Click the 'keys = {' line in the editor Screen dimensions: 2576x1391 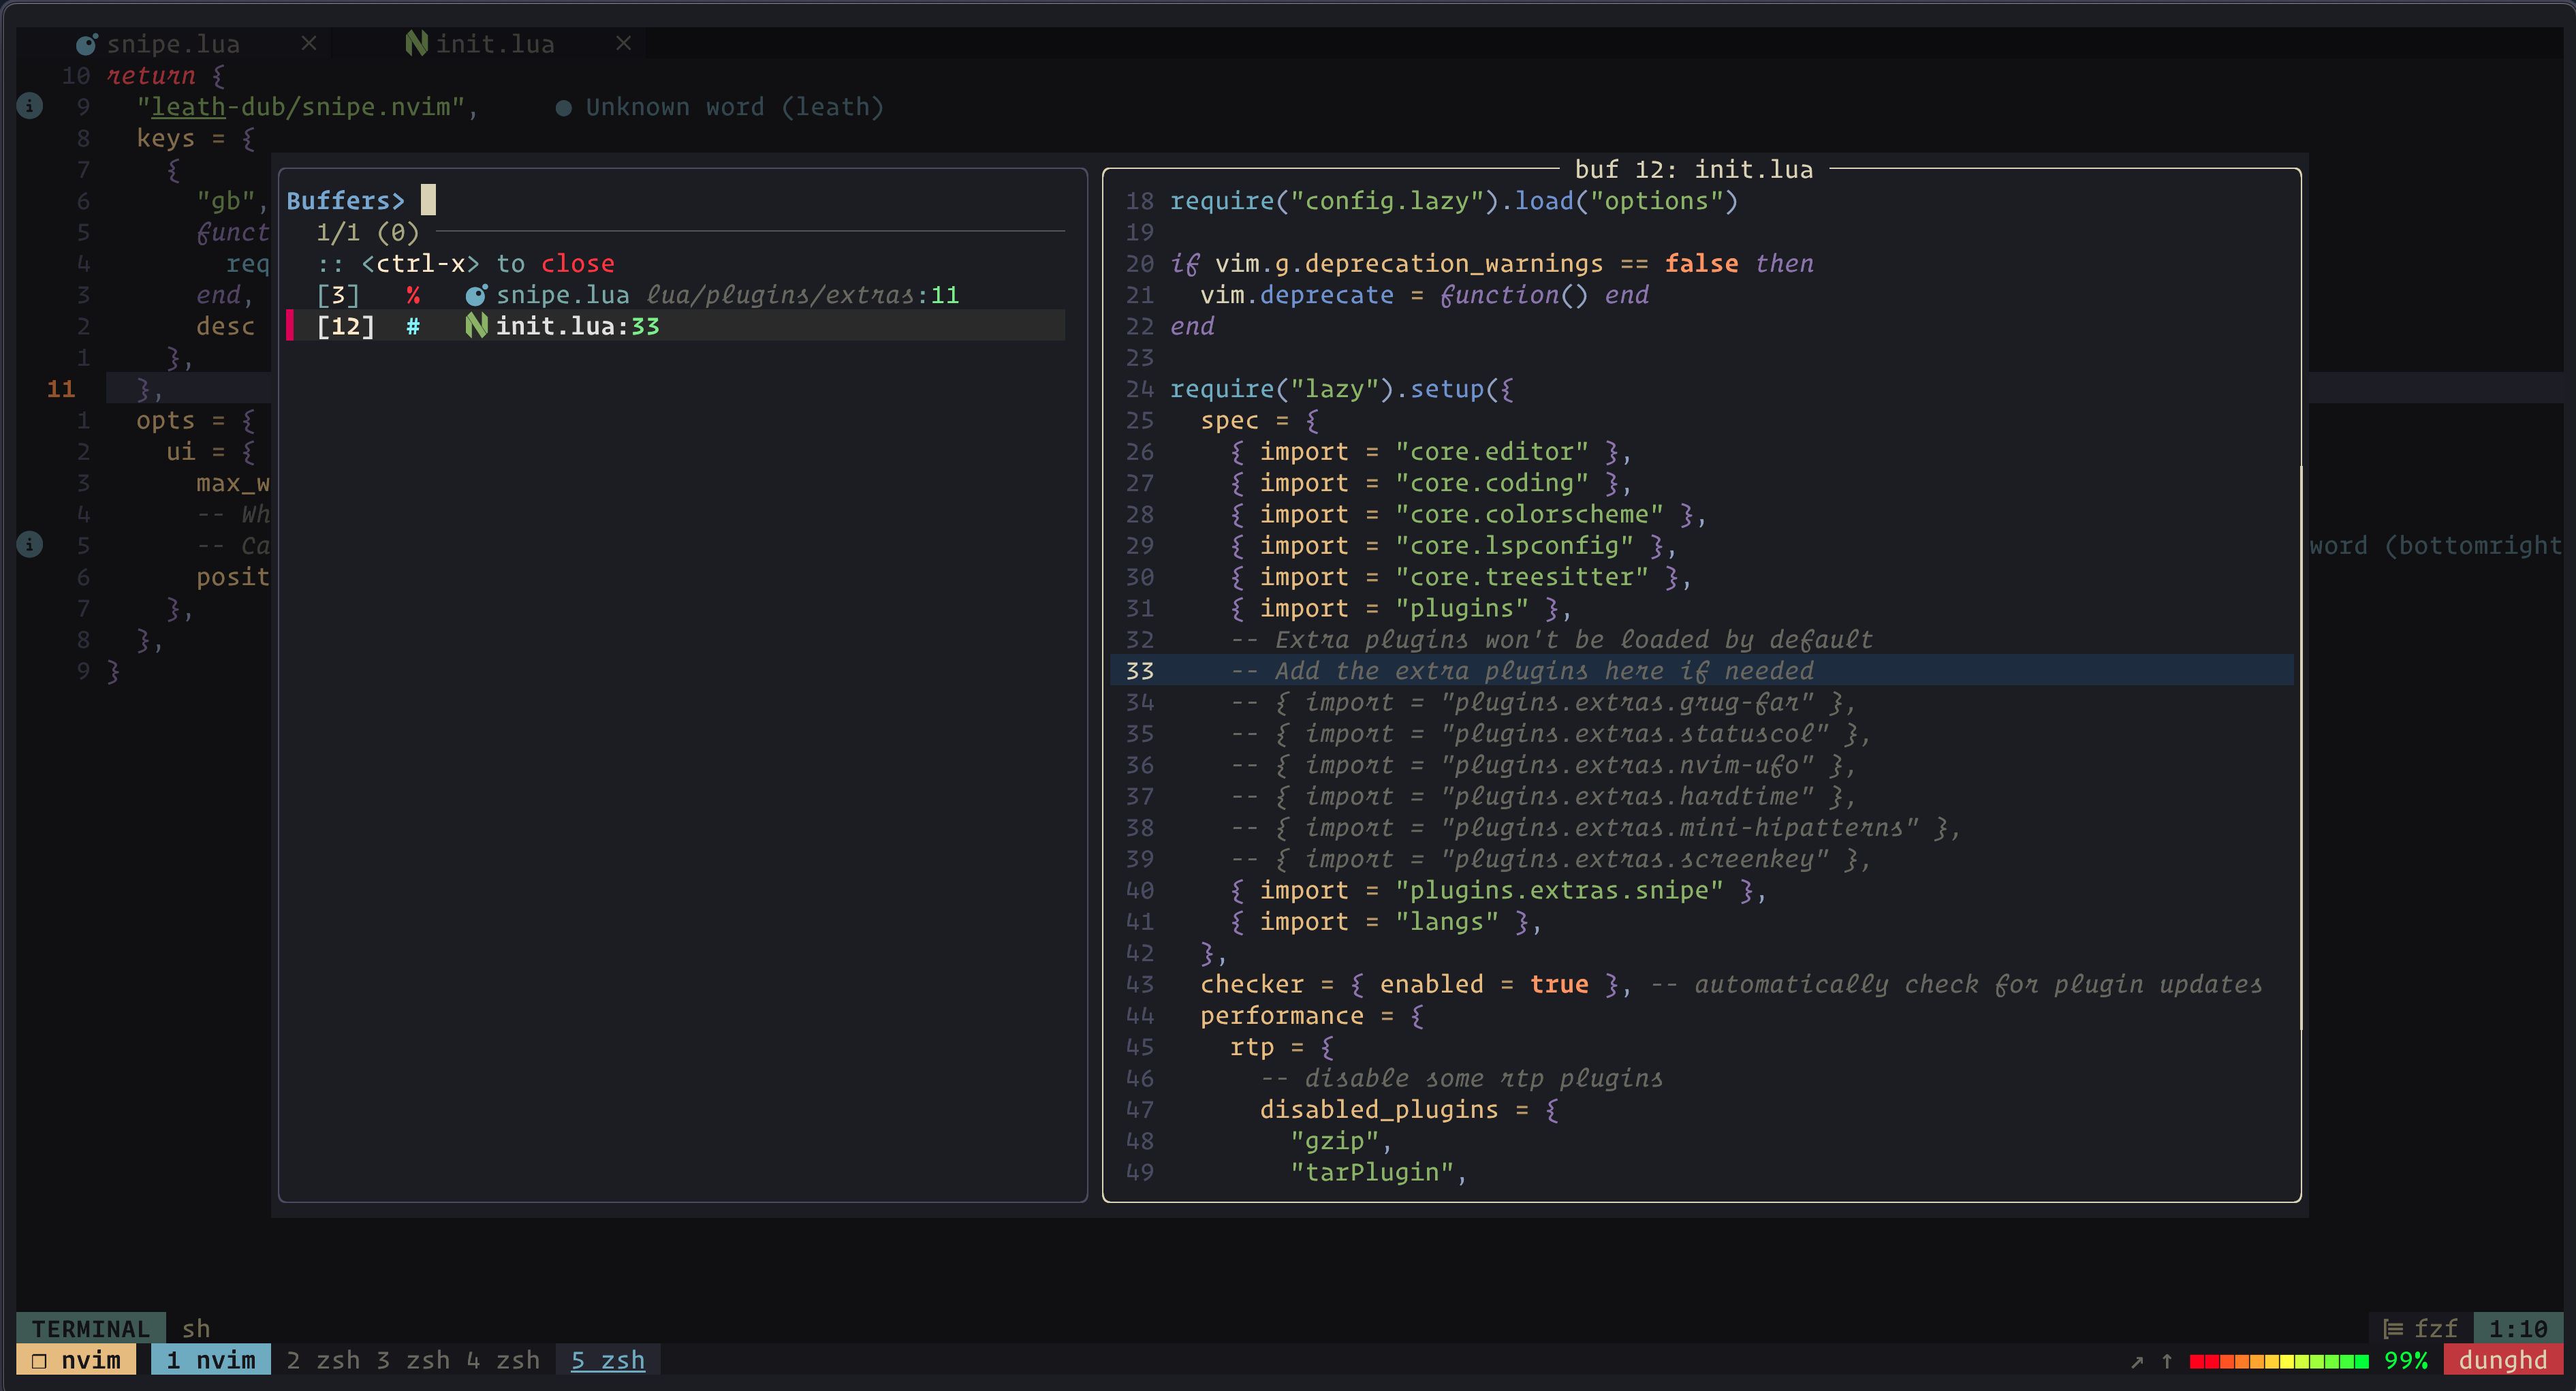195,138
